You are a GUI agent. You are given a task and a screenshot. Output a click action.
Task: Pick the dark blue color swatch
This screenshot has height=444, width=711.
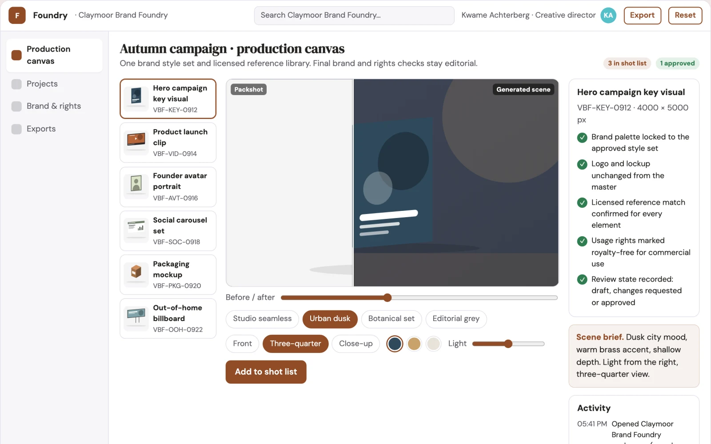[x=395, y=344]
